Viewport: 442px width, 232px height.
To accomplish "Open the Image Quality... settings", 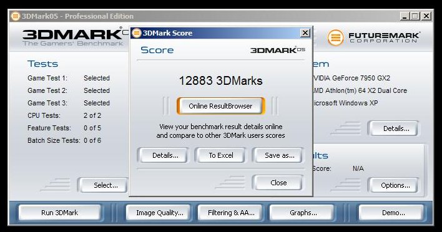I will pos(159,213).
